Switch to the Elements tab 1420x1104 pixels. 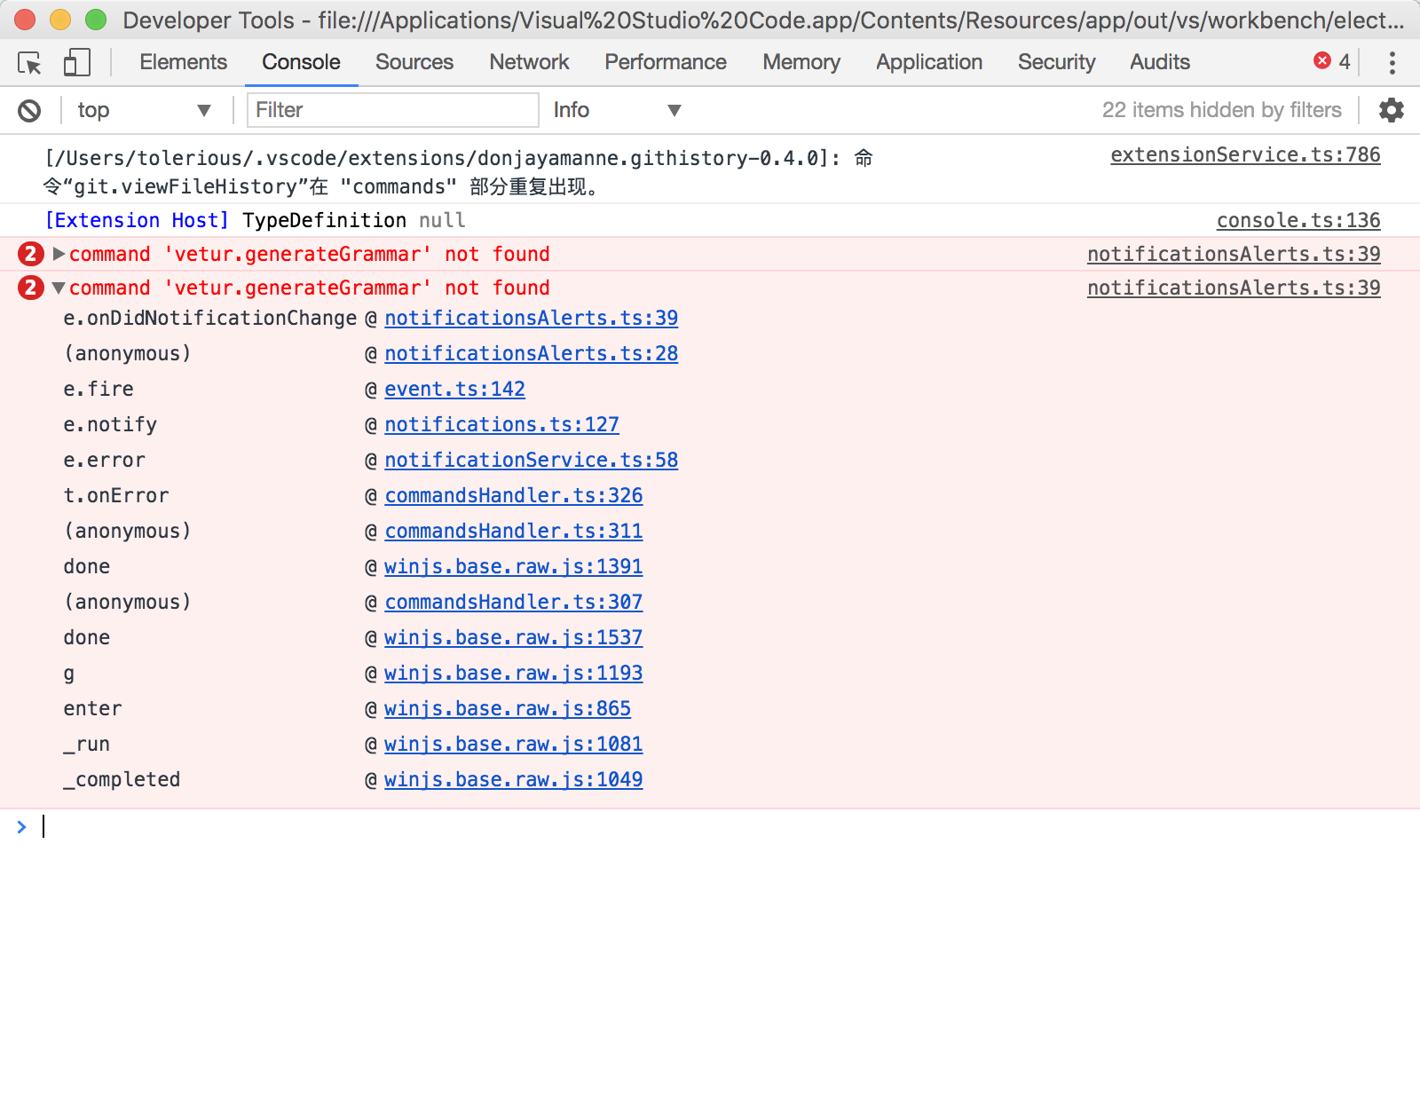183,62
